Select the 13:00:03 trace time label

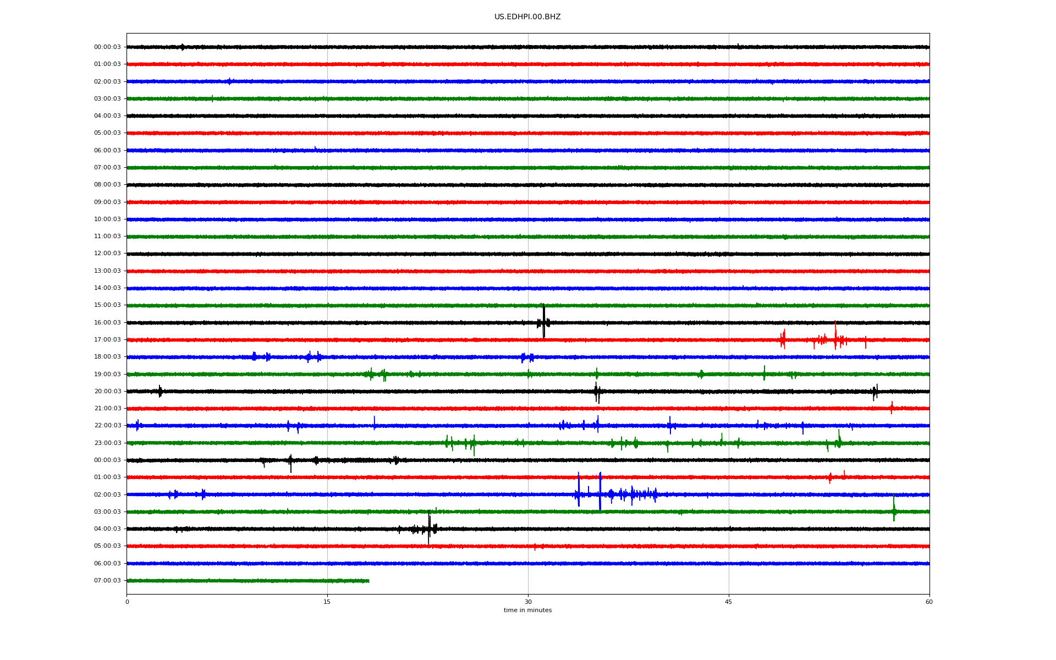click(x=107, y=271)
